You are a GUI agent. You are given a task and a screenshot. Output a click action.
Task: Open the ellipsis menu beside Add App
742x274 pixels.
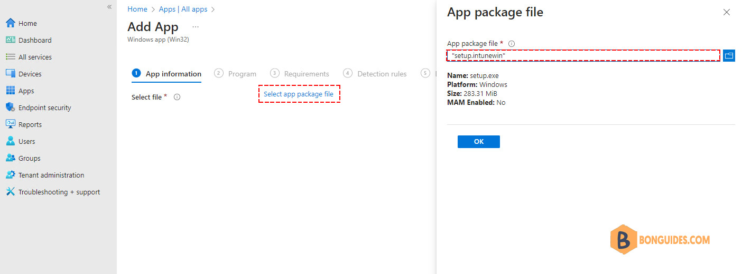pyautogui.click(x=196, y=26)
